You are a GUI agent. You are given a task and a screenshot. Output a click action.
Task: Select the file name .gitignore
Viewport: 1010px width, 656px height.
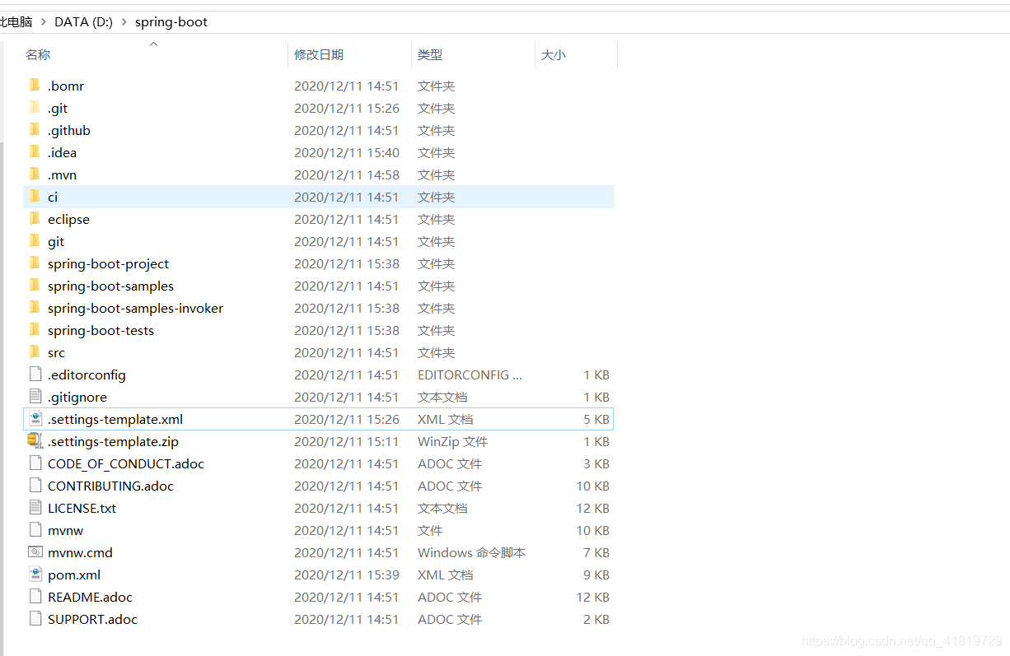tap(77, 397)
